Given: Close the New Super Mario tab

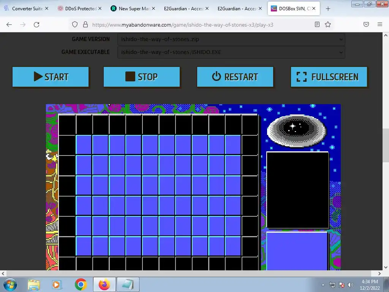Looking at the screenshot, I should tap(153, 8).
